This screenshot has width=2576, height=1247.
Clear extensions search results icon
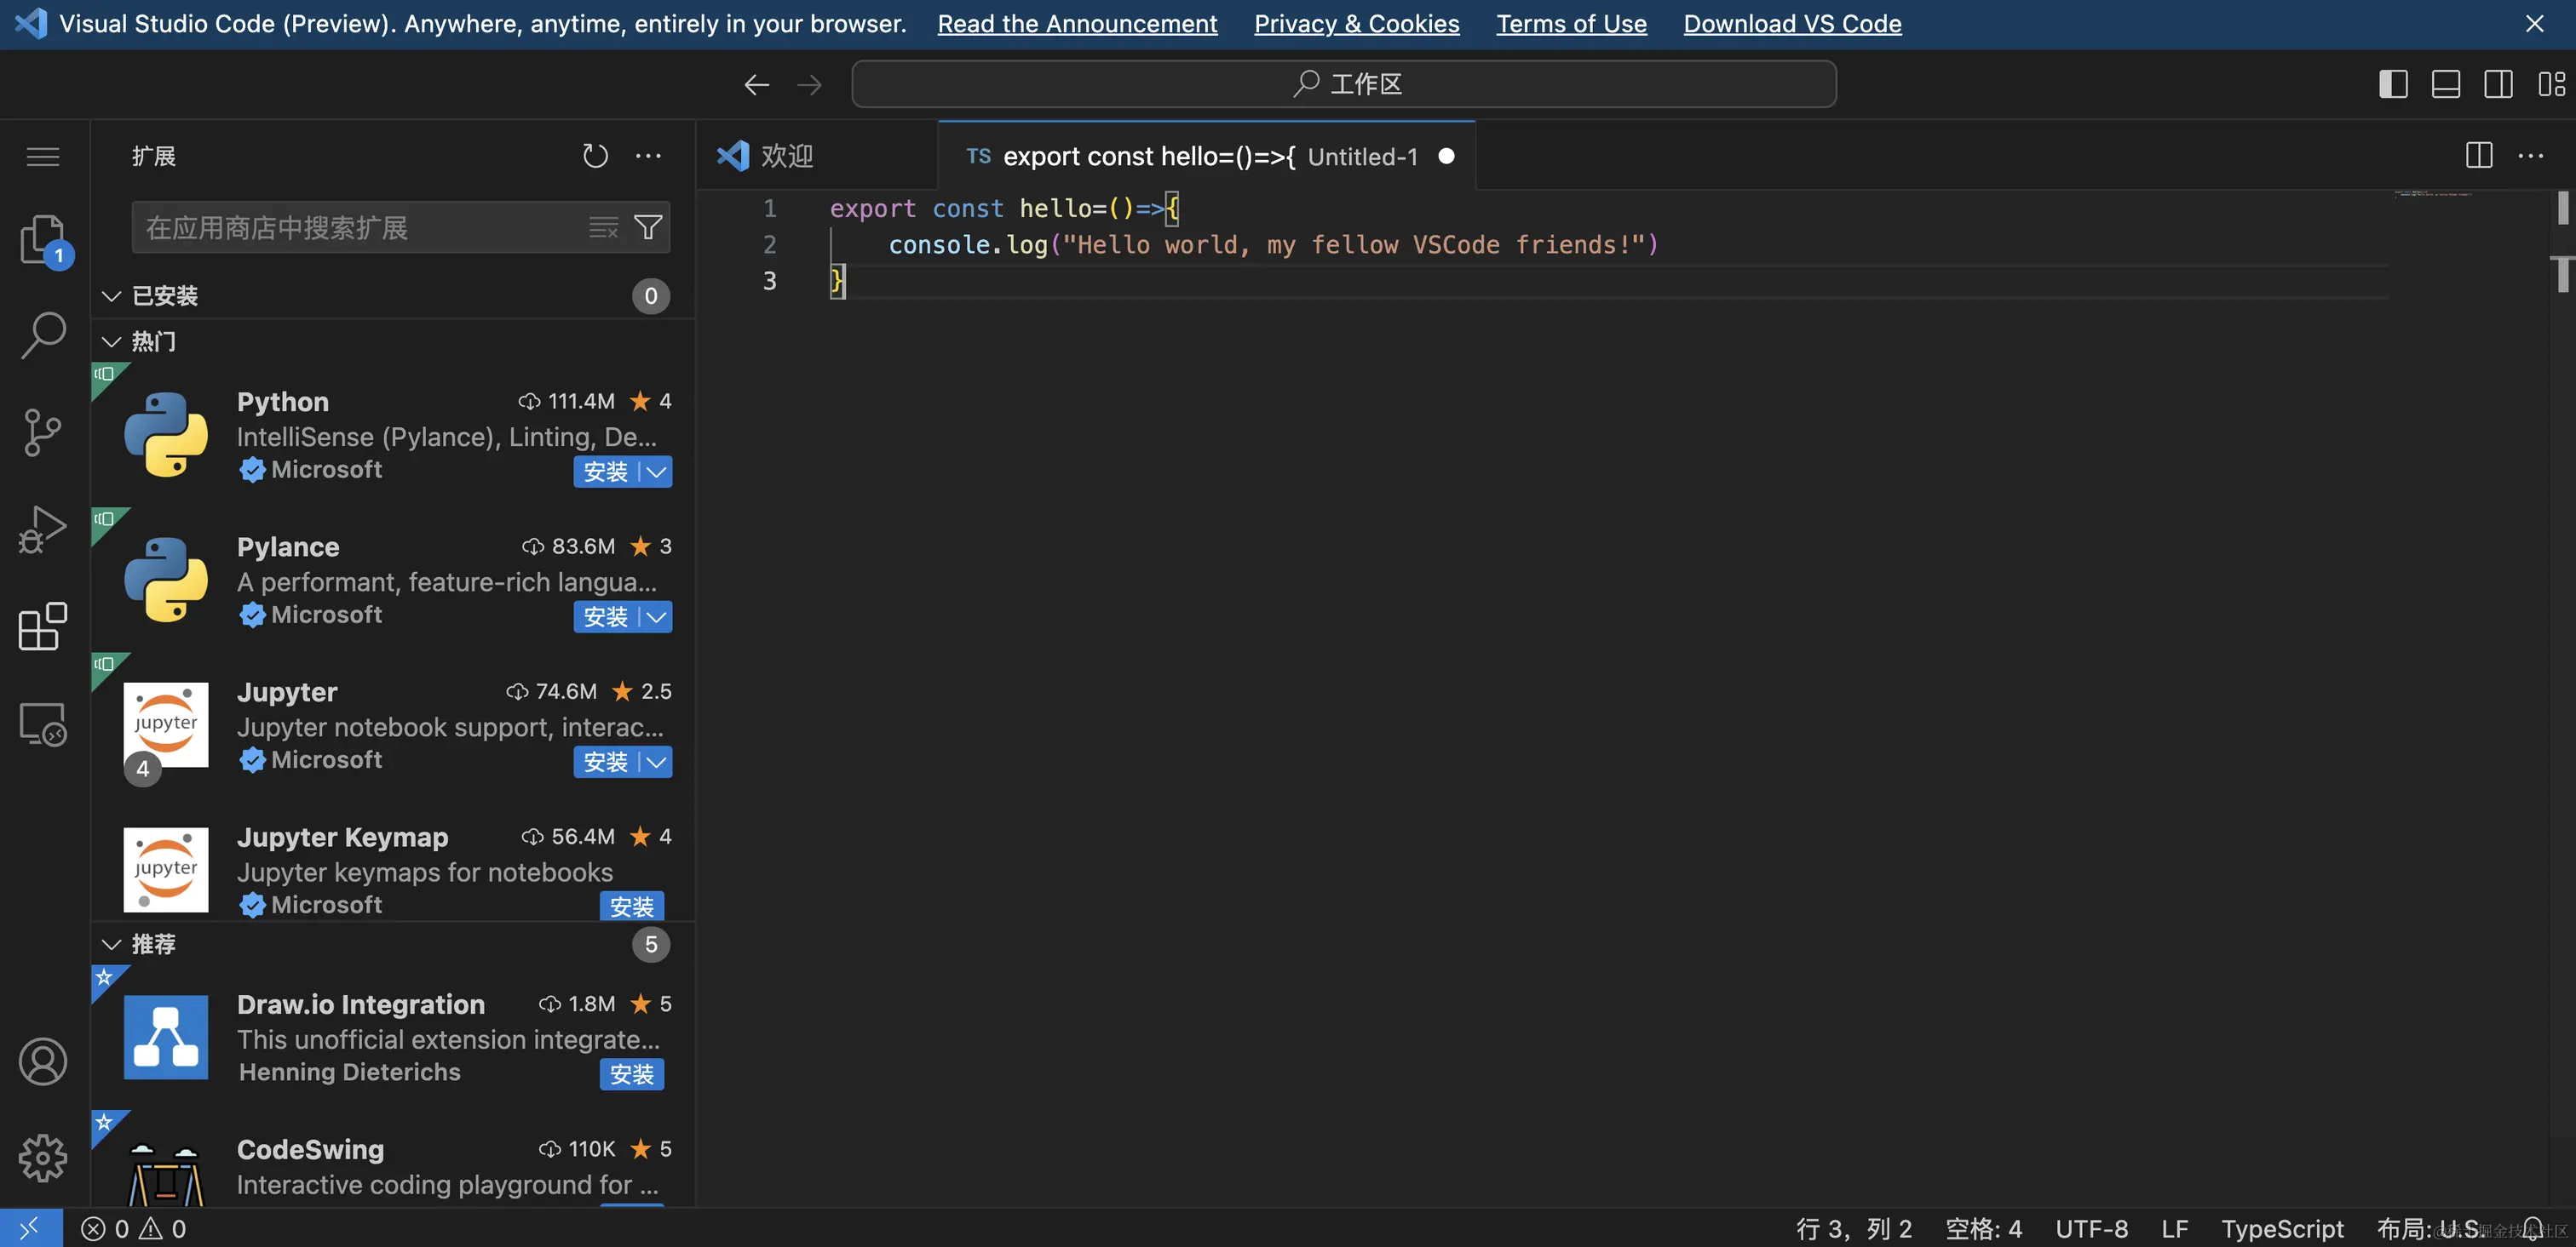[x=603, y=228]
